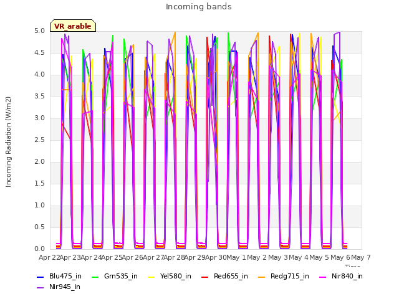Click the 4.0 y-axis tick label

click(x=39, y=75)
